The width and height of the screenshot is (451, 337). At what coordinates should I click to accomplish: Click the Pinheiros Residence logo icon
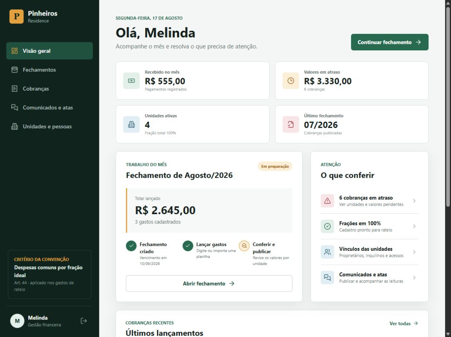coord(16,16)
